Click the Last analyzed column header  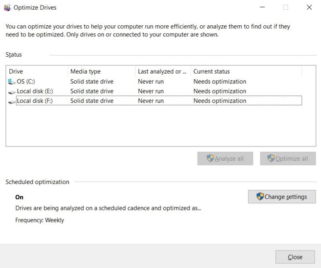pyautogui.click(x=162, y=71)
